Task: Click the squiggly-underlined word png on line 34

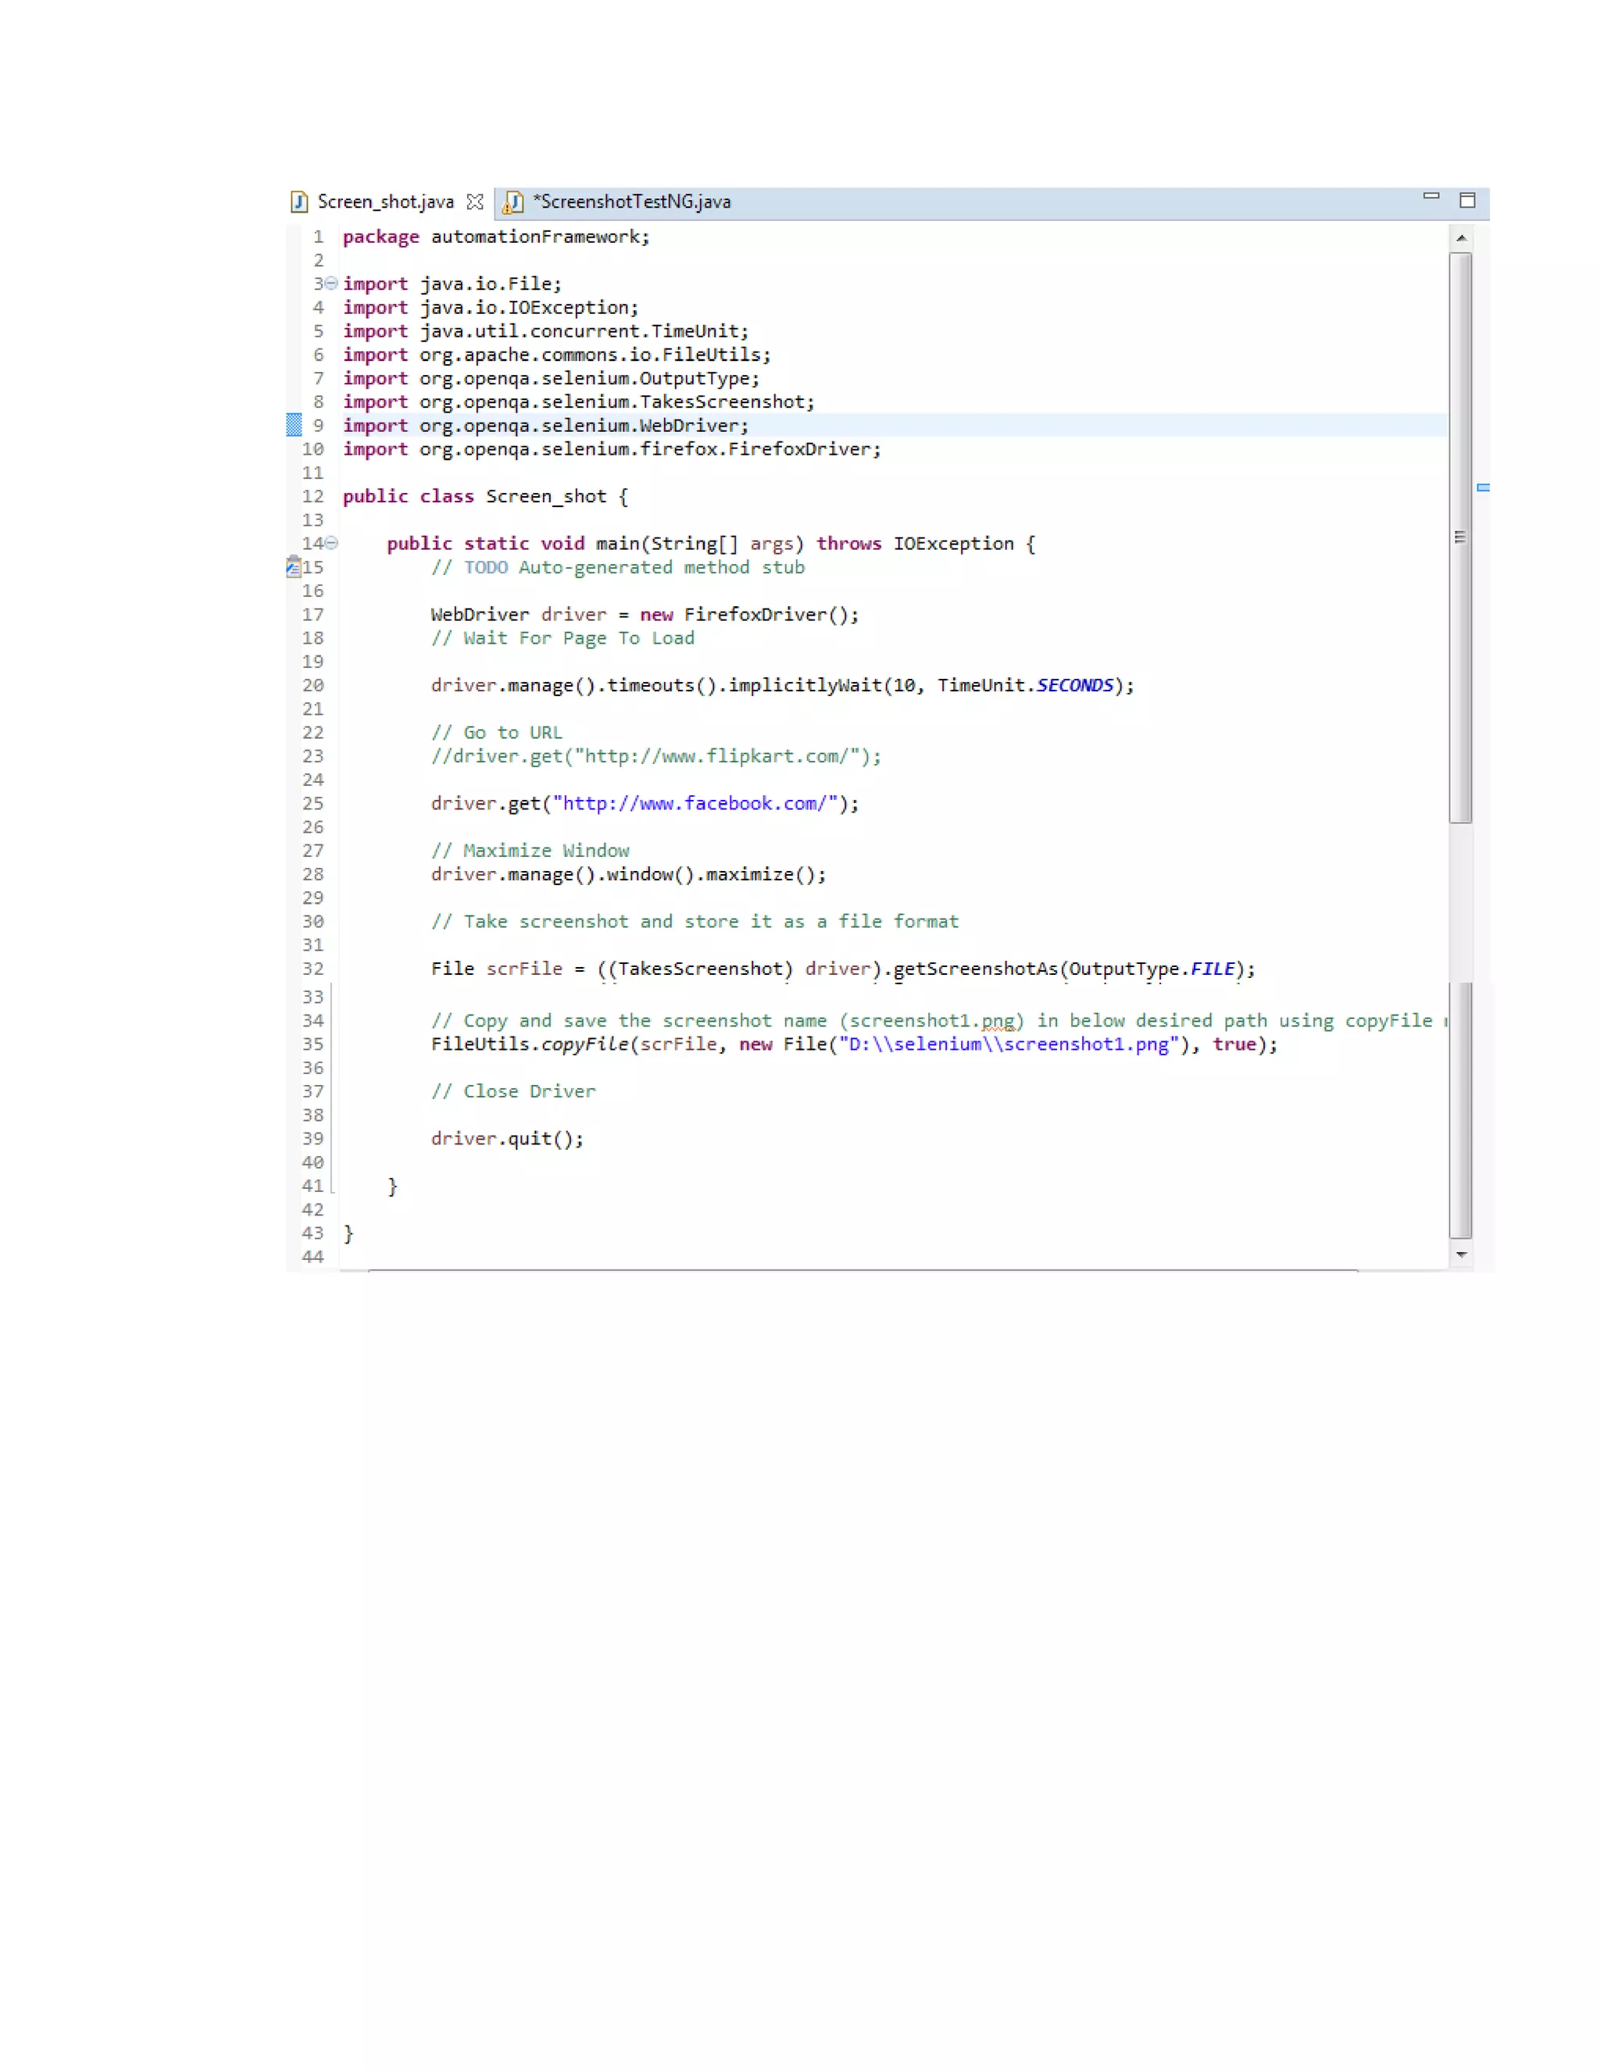Action: coord(998,1021)
